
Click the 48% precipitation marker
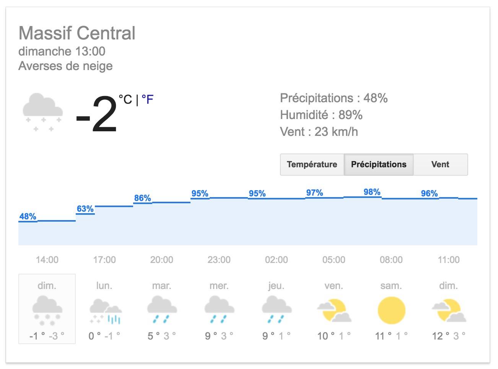(x=28, y=216)
